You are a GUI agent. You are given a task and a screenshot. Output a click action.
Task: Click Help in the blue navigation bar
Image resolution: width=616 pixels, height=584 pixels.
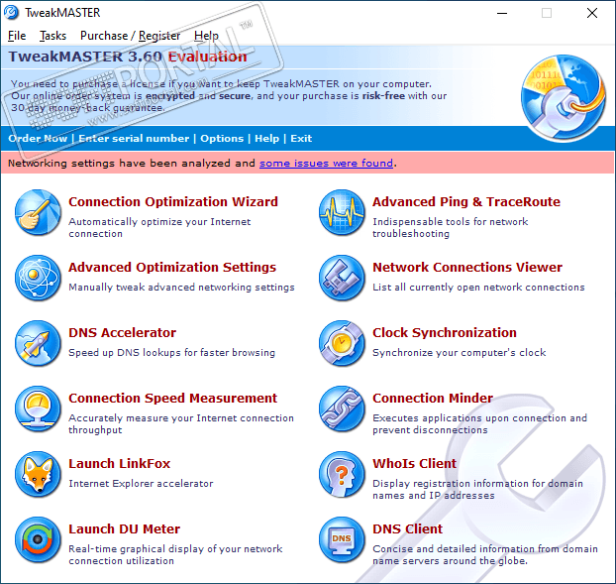point(266,139)
